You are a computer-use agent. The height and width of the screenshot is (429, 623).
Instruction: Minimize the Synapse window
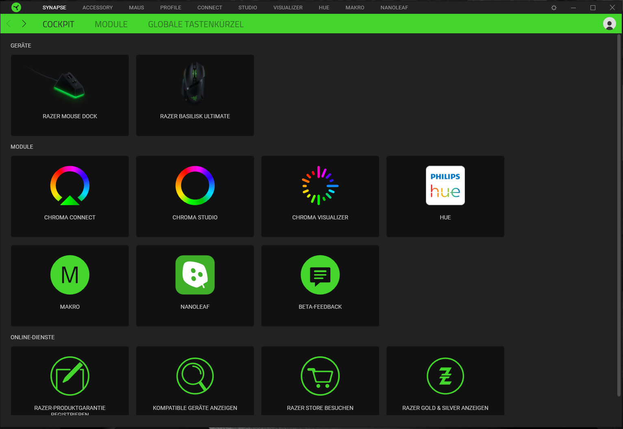click(573, 7)
